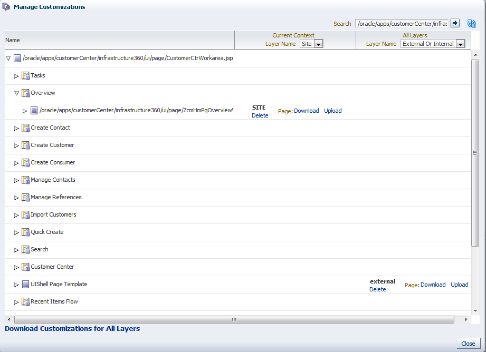Click the Name column header
Image resolution: width=486 pixels, height=352 pixels.
(120, 40)
